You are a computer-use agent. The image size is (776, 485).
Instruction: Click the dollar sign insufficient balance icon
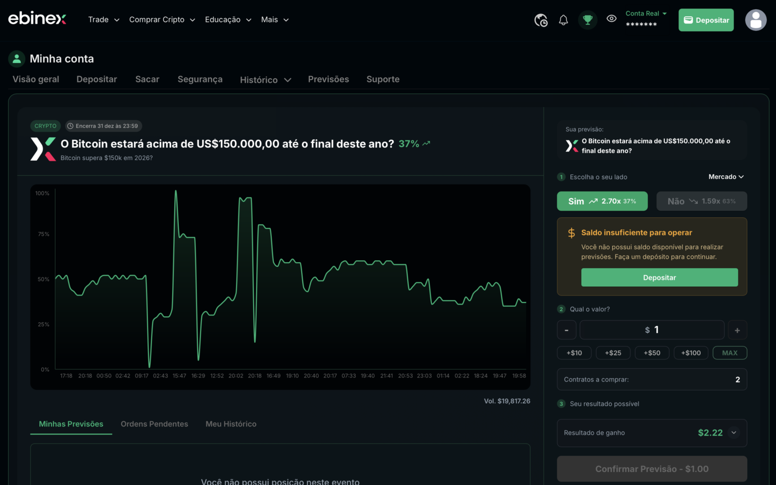(x=571, y=233)
